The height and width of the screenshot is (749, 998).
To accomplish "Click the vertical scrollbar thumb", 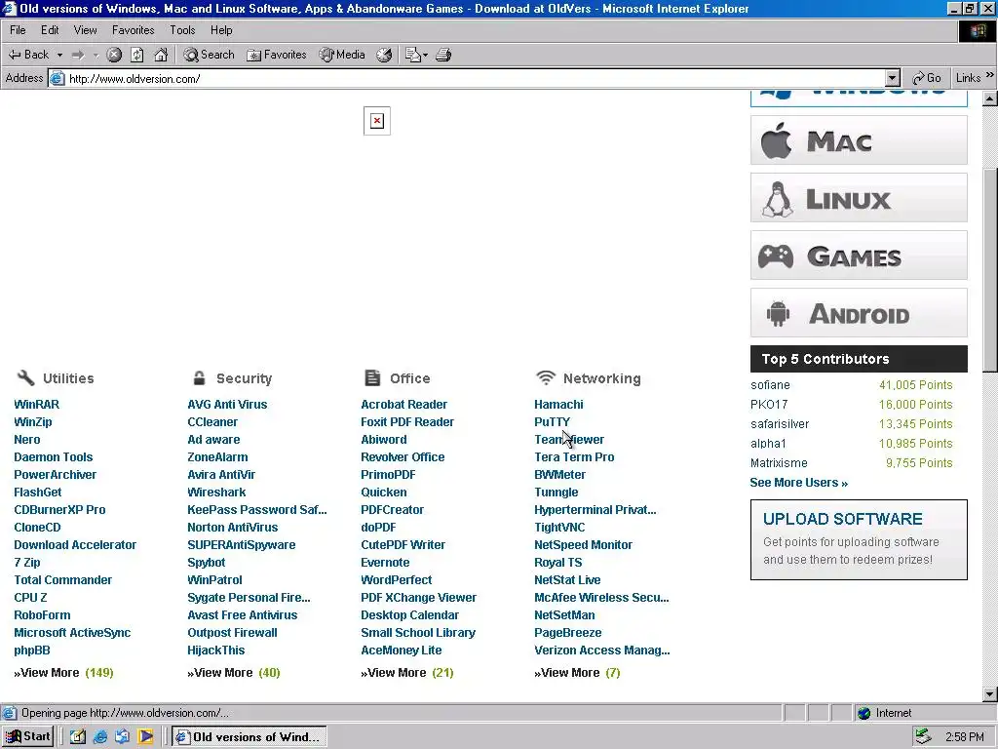I will [990, 269].
